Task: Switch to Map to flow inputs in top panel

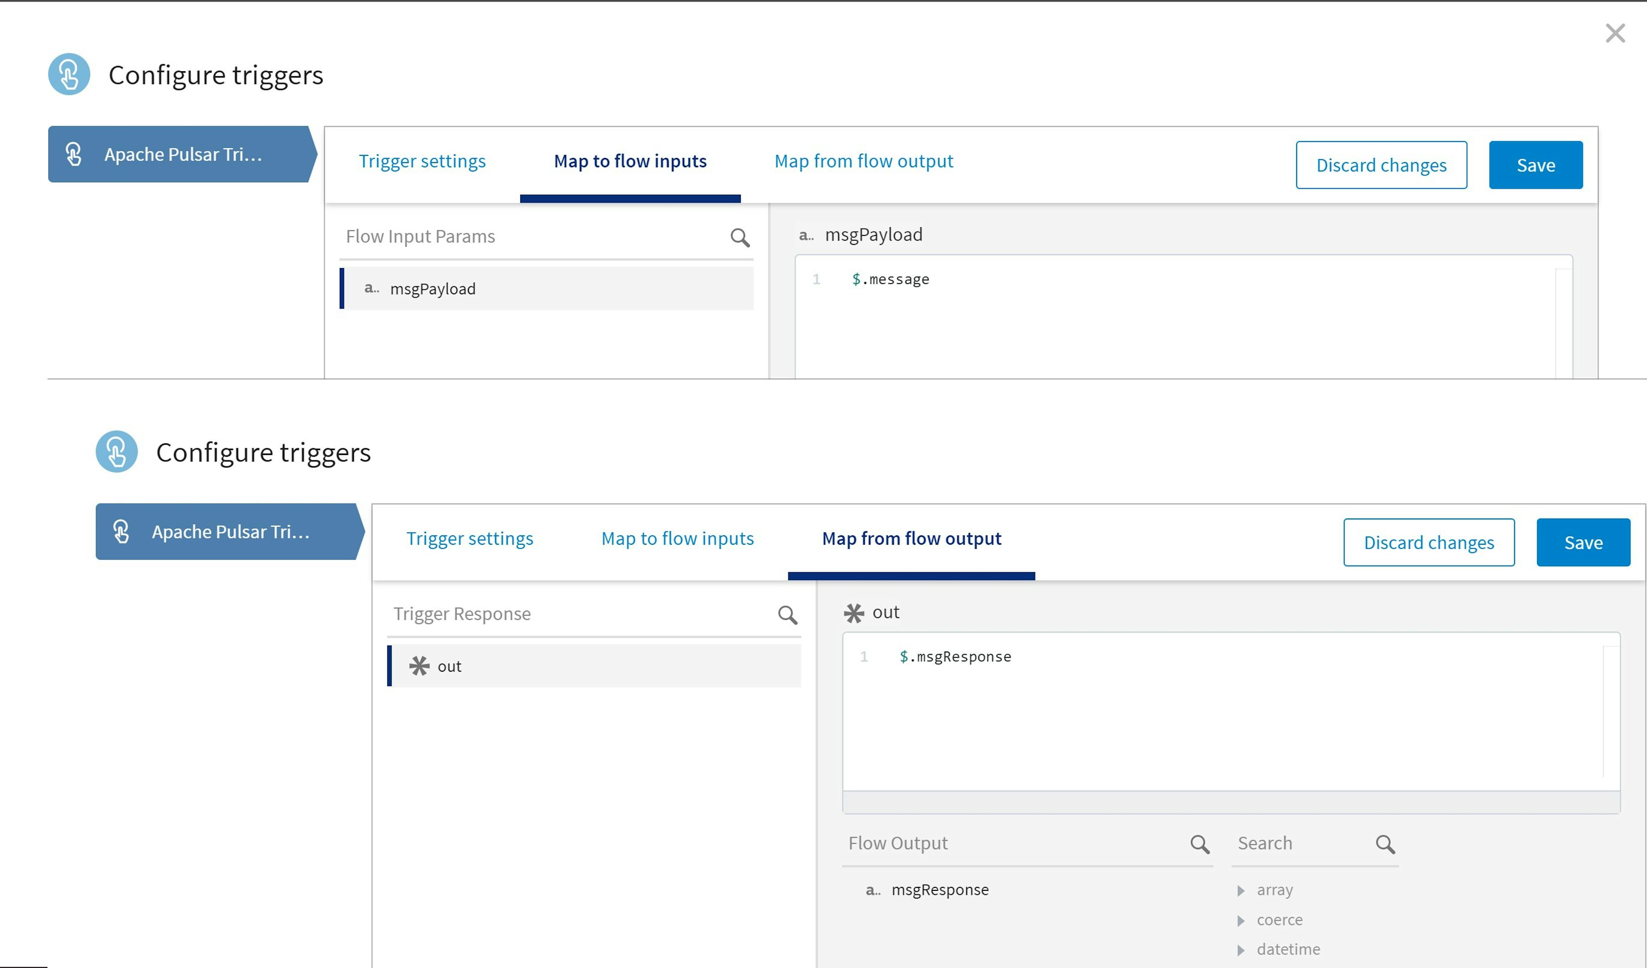Action: point(630,161)
